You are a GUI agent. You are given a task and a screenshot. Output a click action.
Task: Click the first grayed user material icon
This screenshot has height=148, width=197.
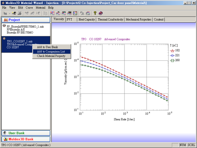[27, 13]
